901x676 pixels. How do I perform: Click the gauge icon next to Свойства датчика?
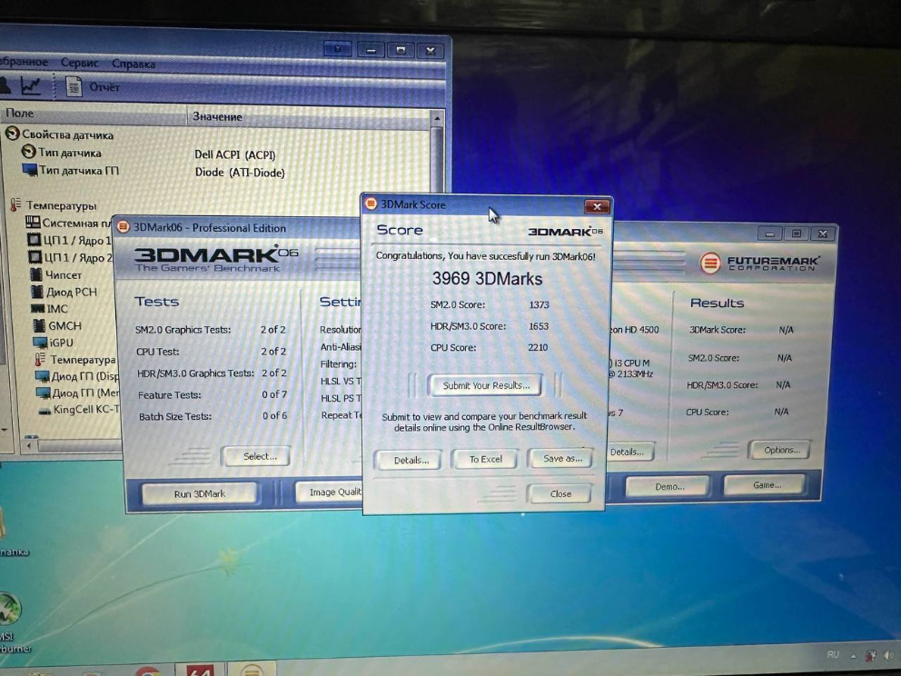coord(13,134)
